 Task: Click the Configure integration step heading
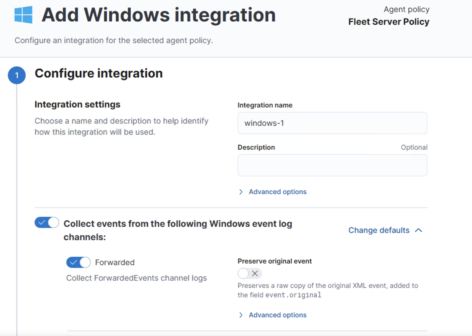[x=99, y=74]
